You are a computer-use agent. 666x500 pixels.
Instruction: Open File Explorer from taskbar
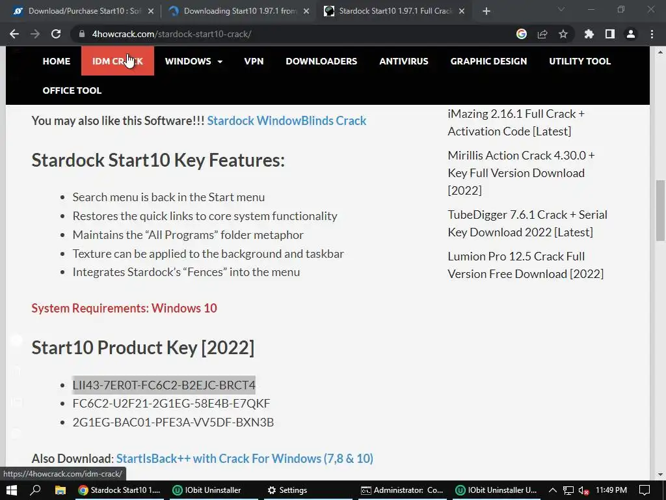tap(60, 490)
